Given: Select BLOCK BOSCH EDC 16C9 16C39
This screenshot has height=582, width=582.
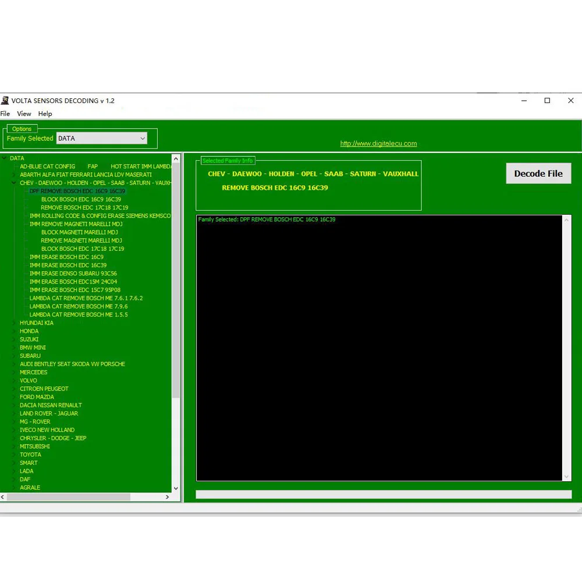Looking at the screenshot, I should tap(81, 199).
